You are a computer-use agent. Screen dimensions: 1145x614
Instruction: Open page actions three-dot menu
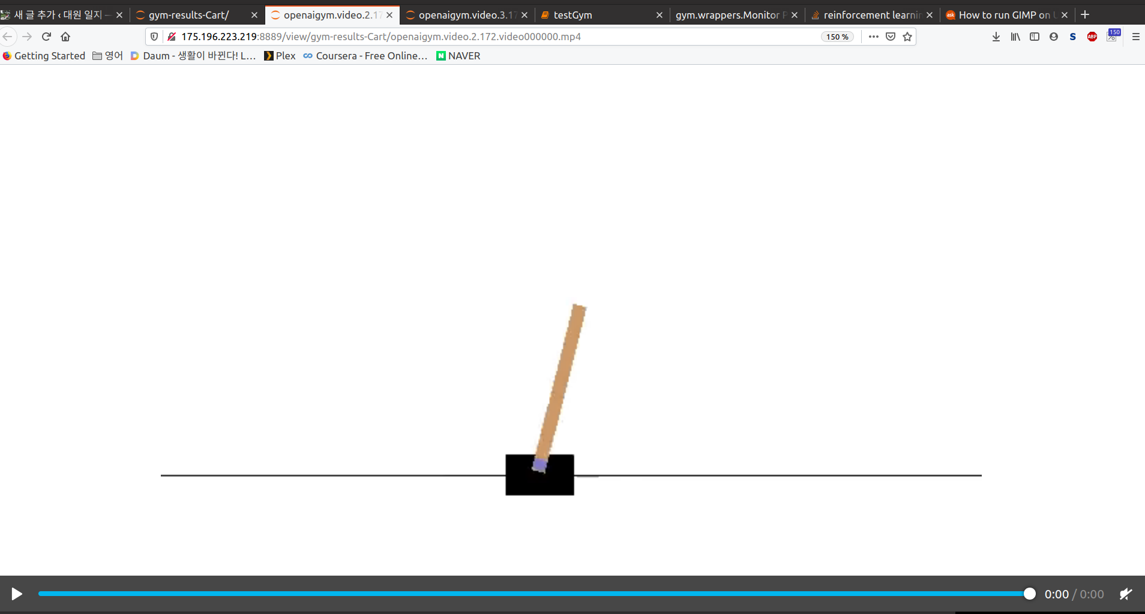tap(874, 37)
